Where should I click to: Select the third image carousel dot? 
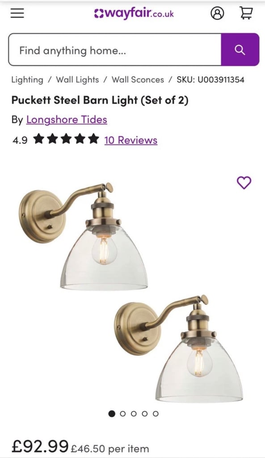coord(134,414)
